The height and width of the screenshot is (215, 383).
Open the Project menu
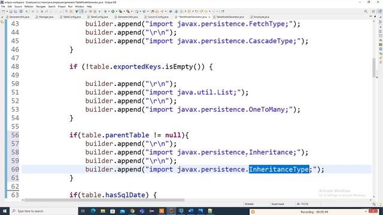click(62, 7)
